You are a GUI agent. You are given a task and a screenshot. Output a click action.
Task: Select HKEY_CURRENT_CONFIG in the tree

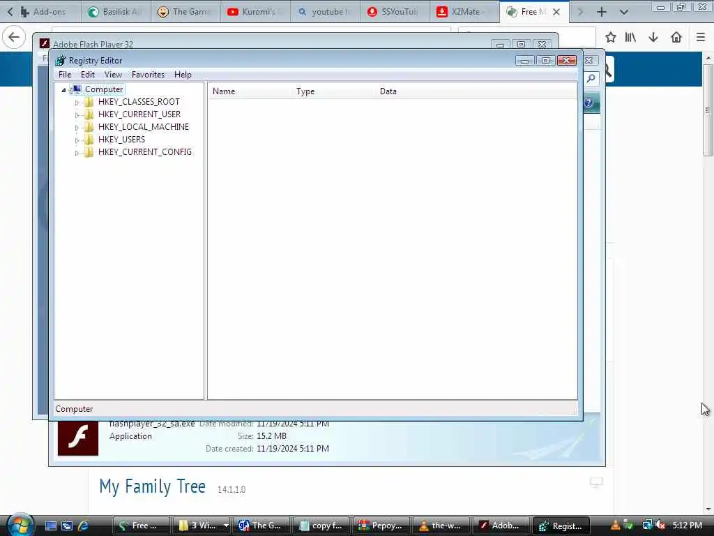145,151
